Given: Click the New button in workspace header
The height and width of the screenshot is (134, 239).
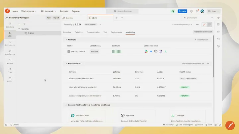Looking at the screenshot, I should [x=48, y=18].
